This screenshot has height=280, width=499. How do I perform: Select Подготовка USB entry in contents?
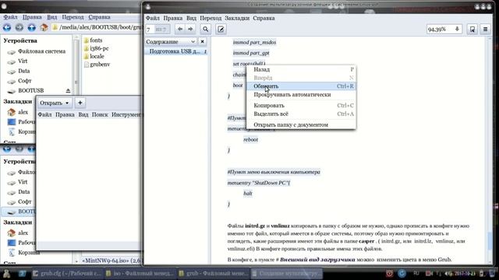177,51
